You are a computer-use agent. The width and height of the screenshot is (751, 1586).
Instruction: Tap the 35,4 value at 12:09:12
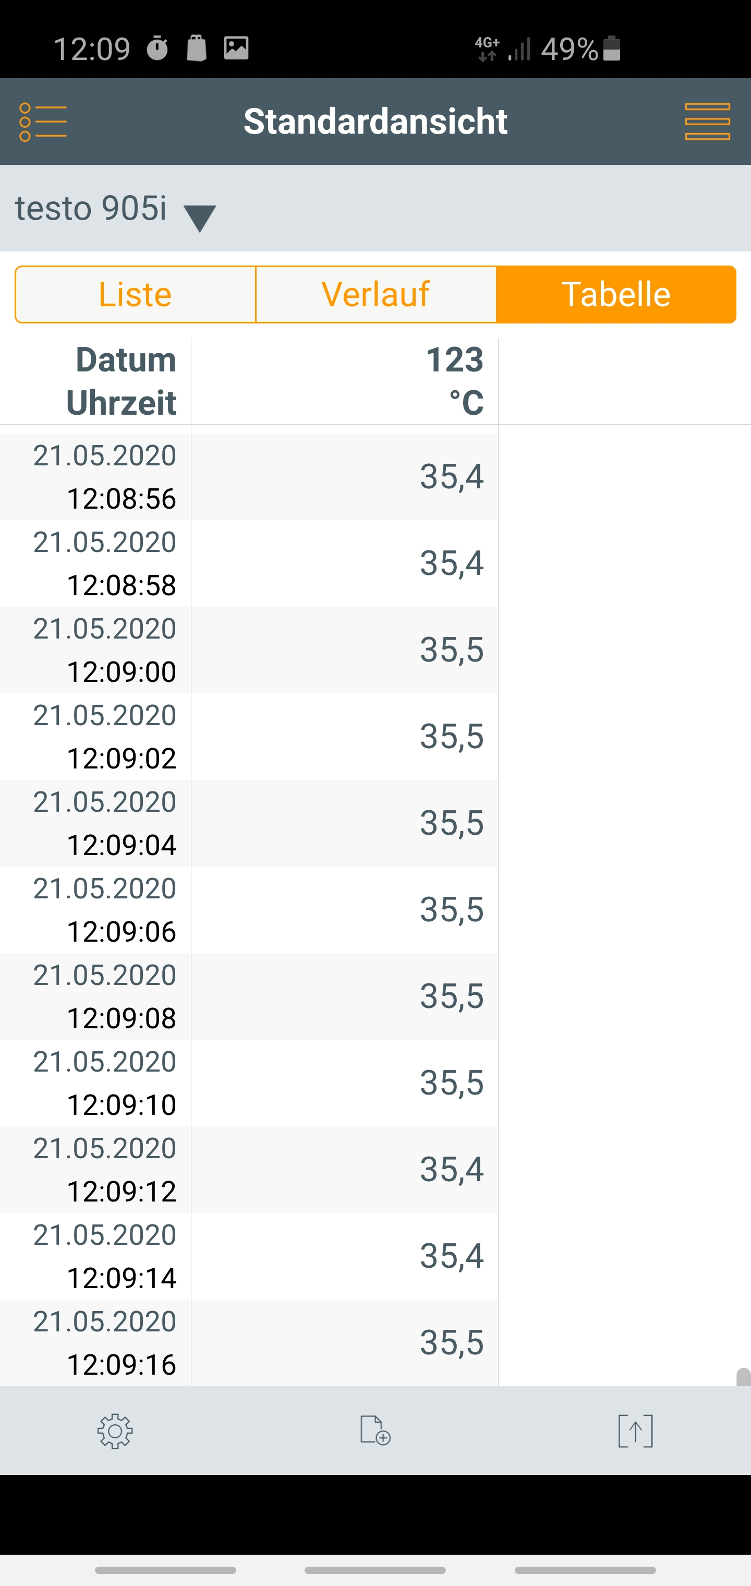point(451,1170)
